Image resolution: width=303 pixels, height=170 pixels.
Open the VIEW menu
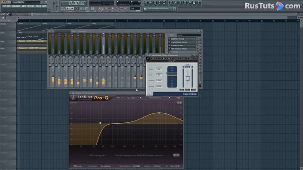pos(24,6)
